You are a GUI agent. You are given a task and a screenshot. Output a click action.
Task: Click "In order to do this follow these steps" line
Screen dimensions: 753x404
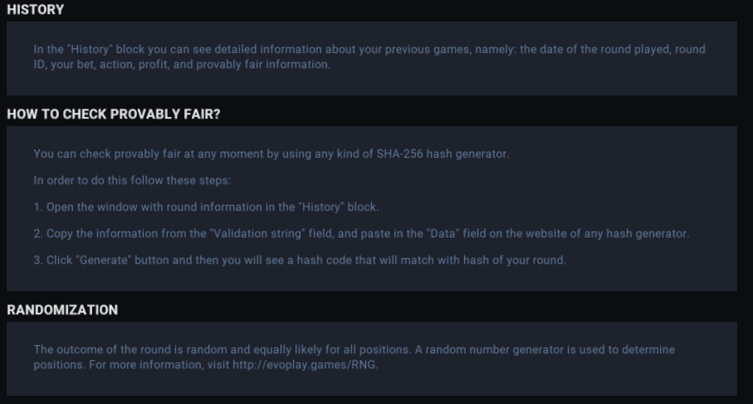click(x=138, y=180)
